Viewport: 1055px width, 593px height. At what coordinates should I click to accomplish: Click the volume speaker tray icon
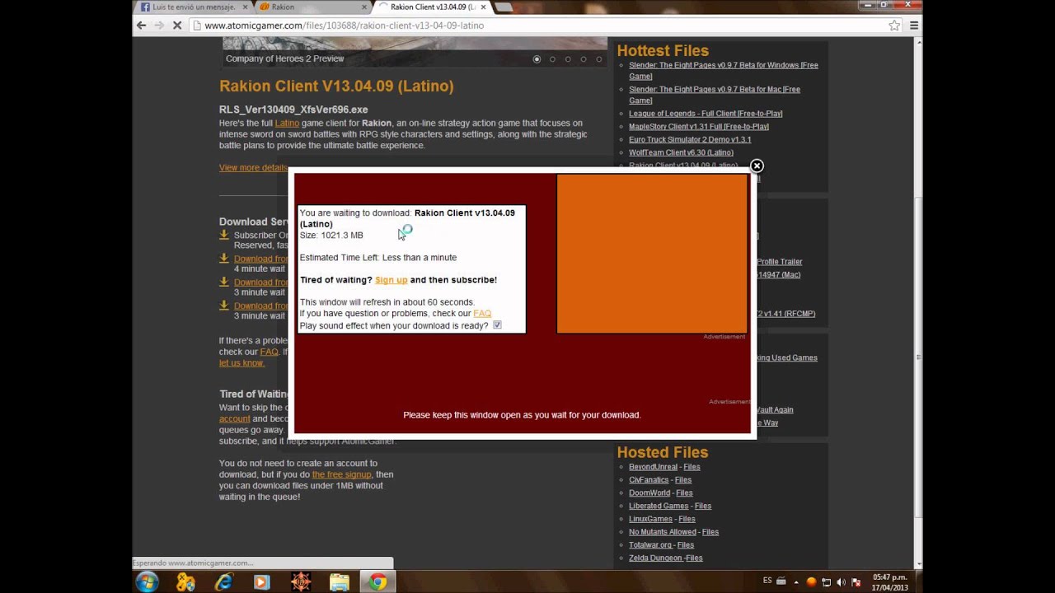841,582
